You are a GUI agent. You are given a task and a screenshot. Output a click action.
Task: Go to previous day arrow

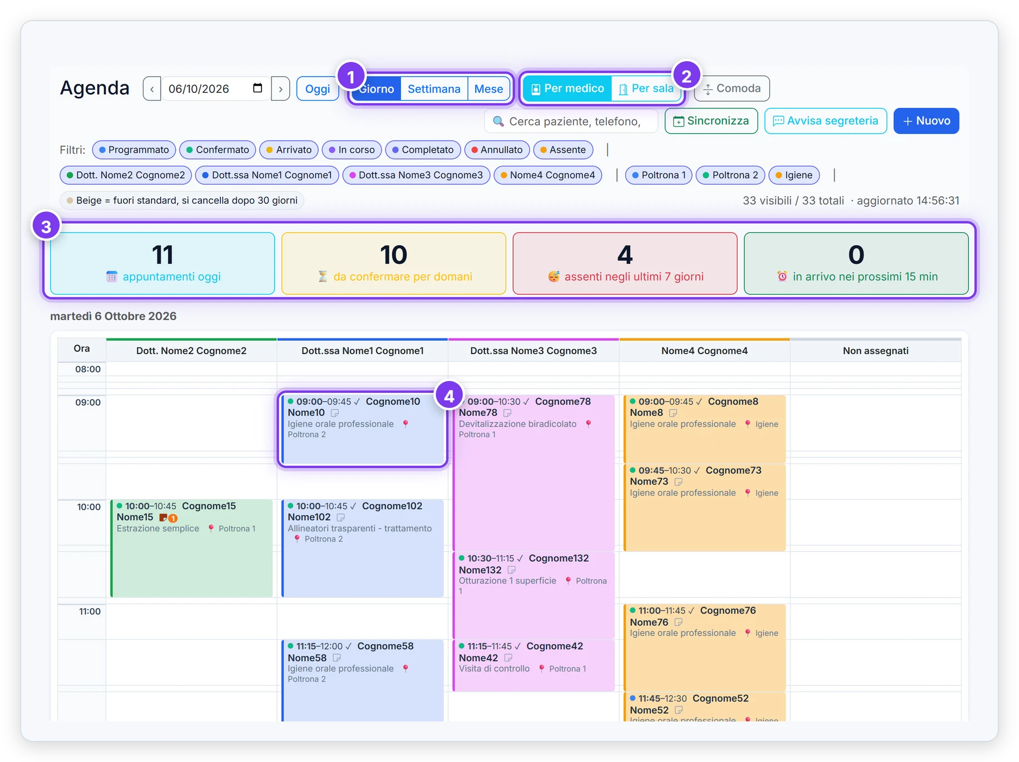[x=152, y=89]
